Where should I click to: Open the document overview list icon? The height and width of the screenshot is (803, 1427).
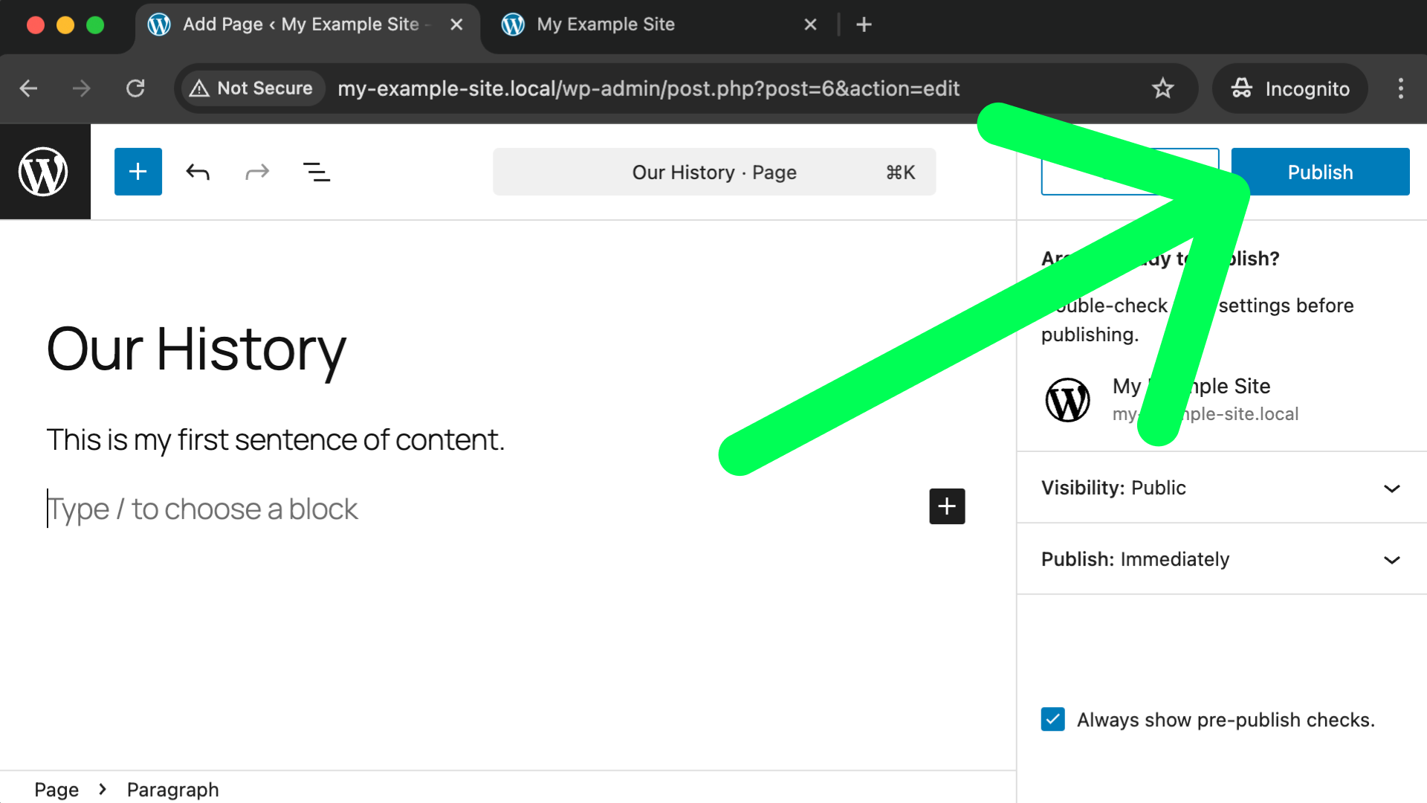pyautogui.click(x=317, y=172)
